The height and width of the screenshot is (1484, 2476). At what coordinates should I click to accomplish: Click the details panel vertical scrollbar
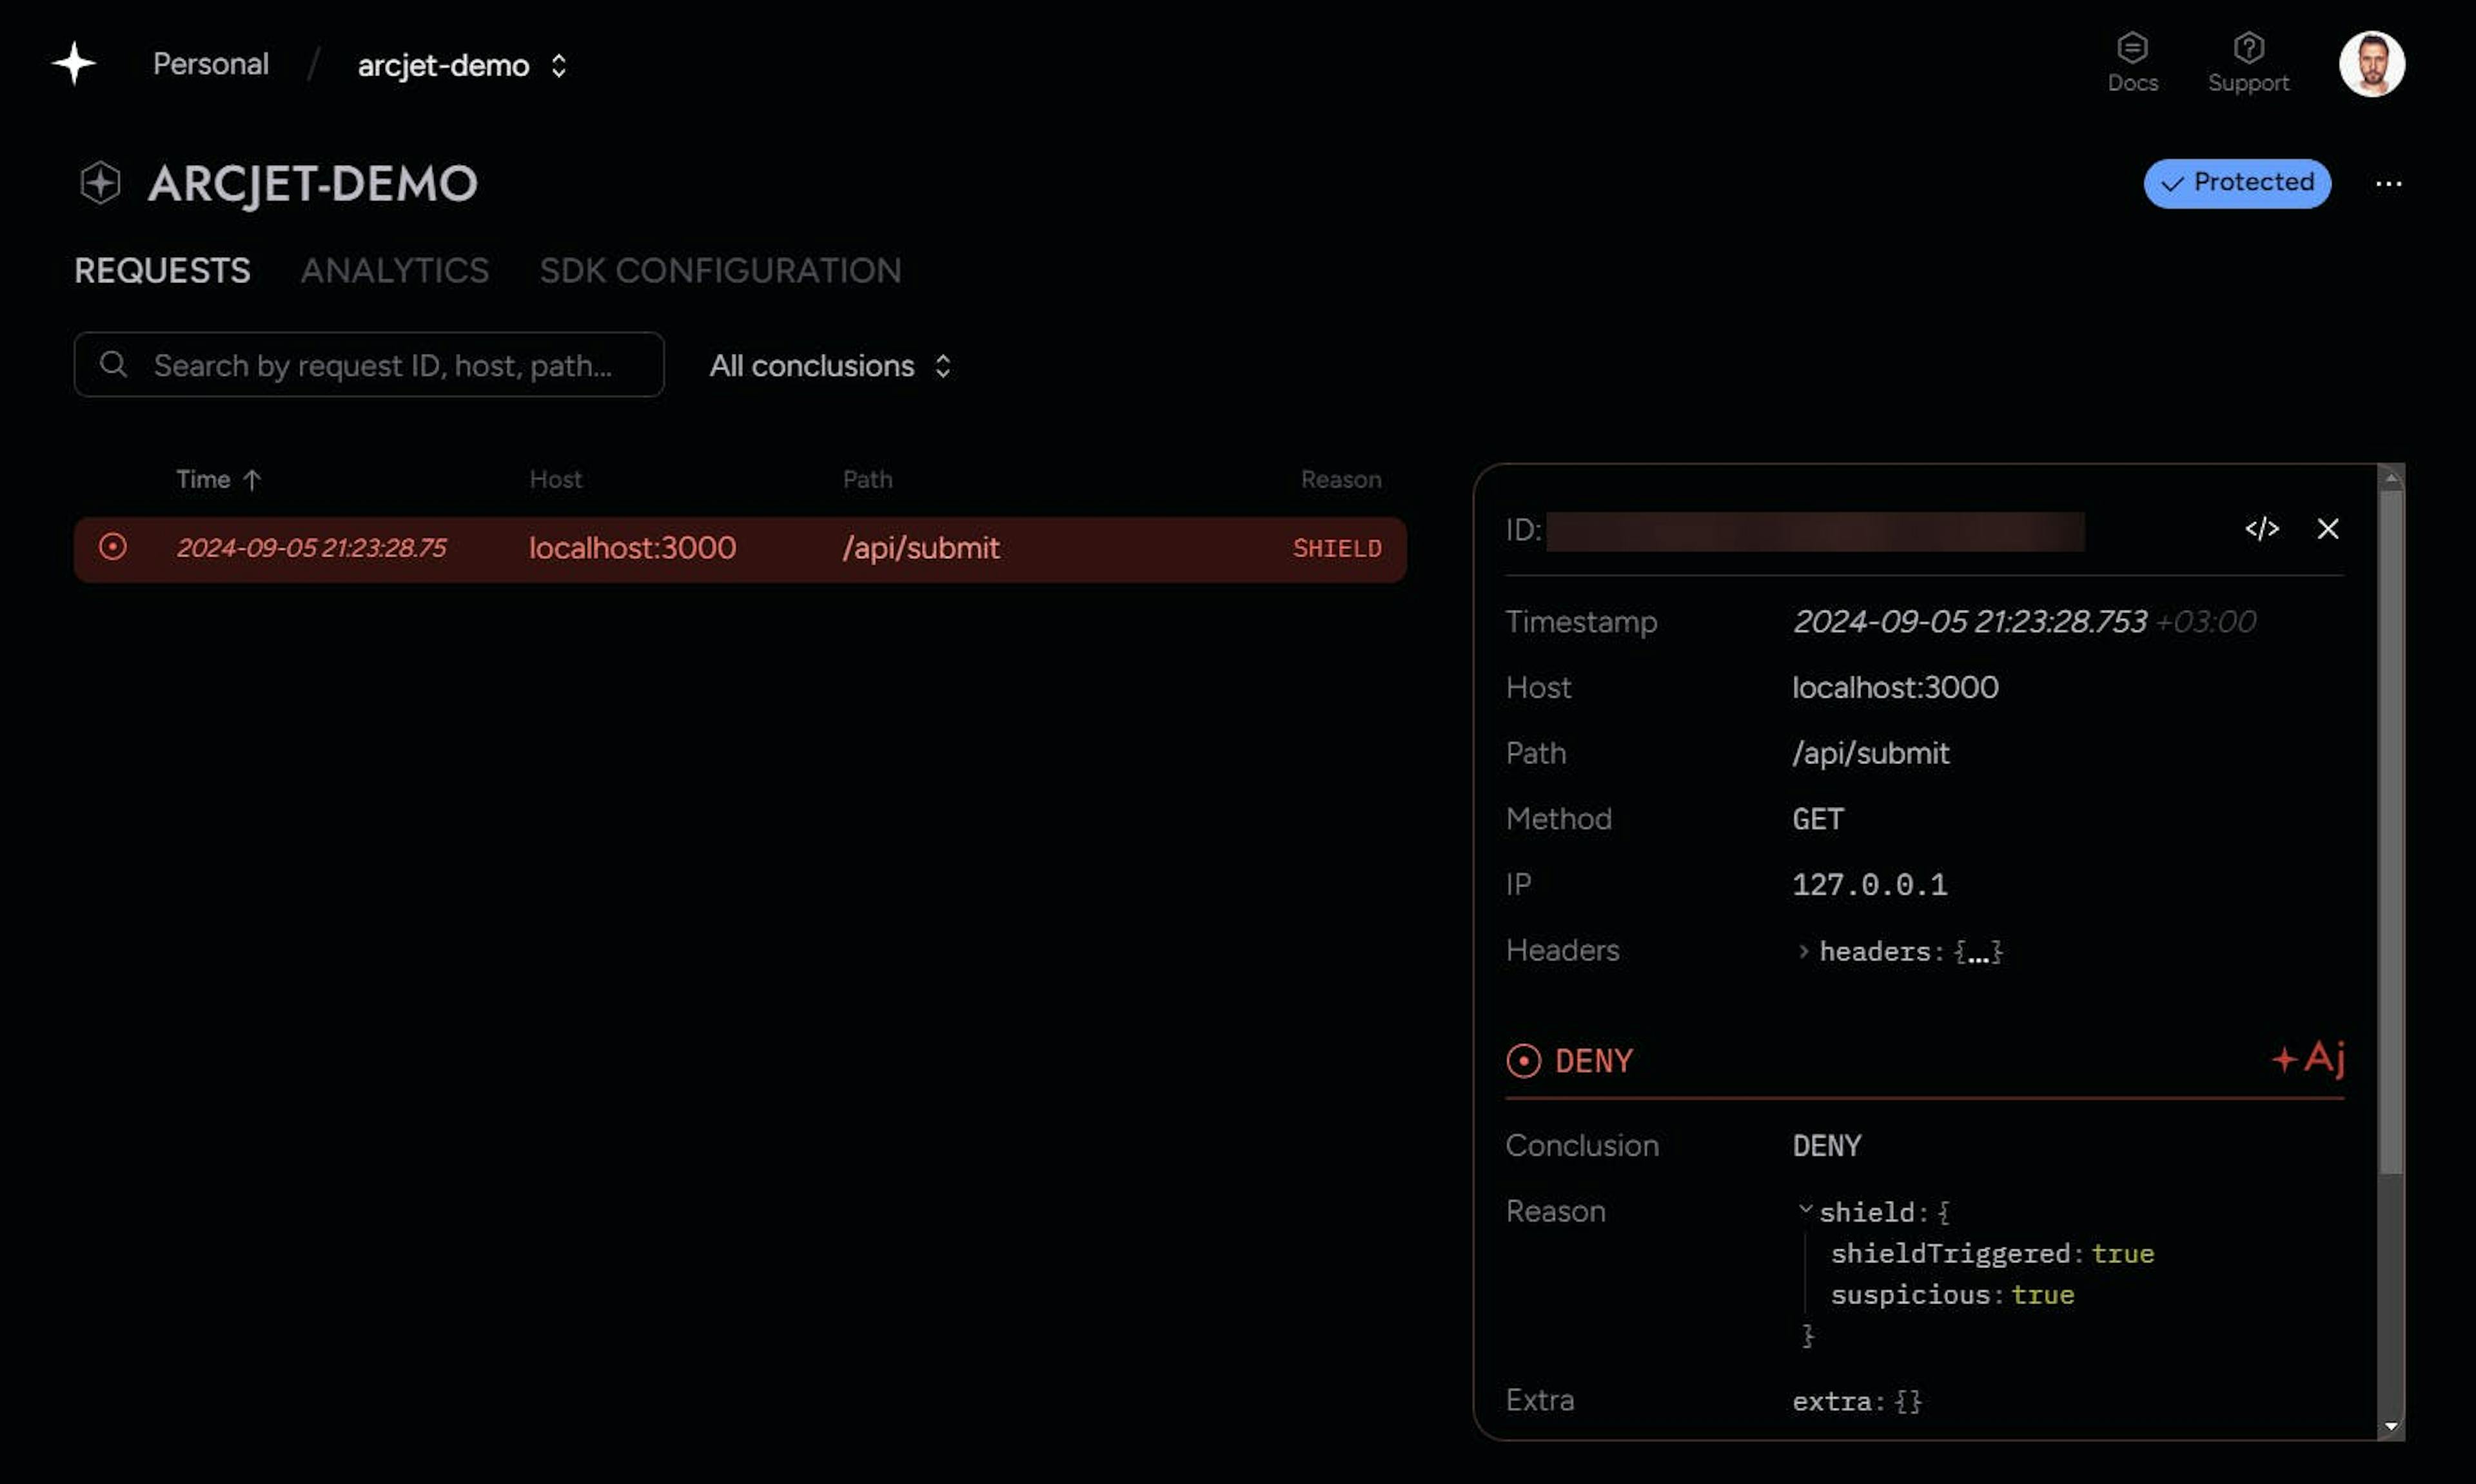pos(2390,830)
